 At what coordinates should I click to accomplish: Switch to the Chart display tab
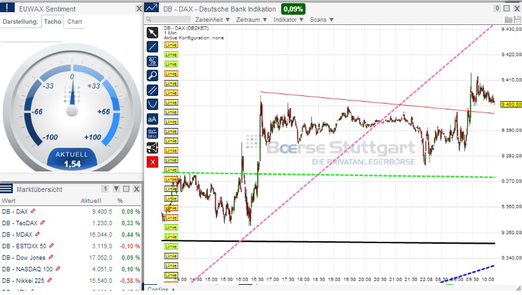pyautogui.click(x=74, y=21)
